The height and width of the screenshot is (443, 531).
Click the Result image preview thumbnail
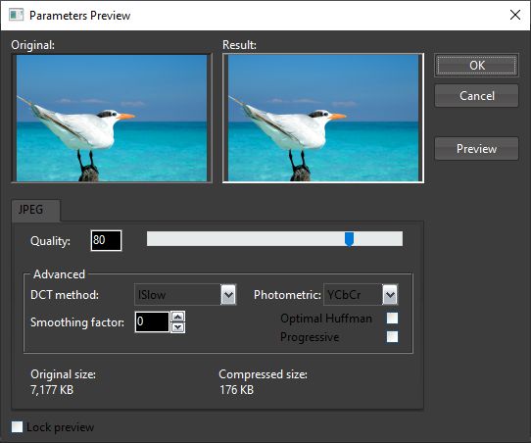[323, 119]
